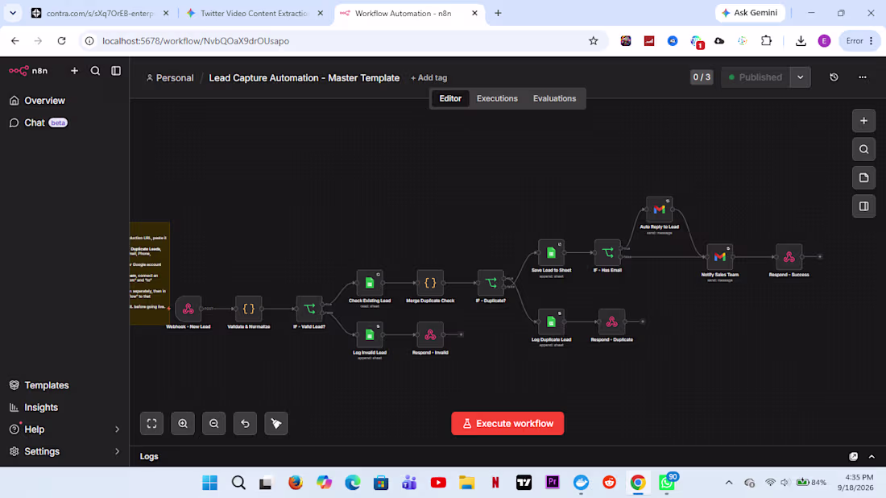
Task: Select the yellow sticky note on the canvas
Action: pyautogui.click(x=150, y=274)
